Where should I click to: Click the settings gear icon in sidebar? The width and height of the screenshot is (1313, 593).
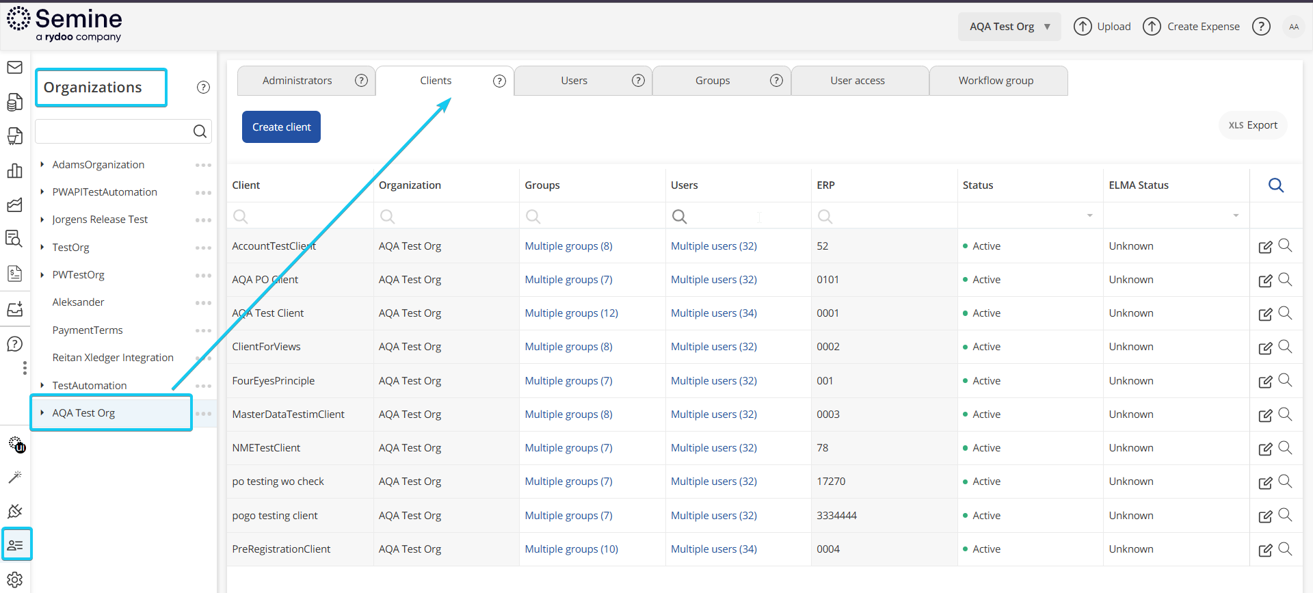(x=14, y=580)
